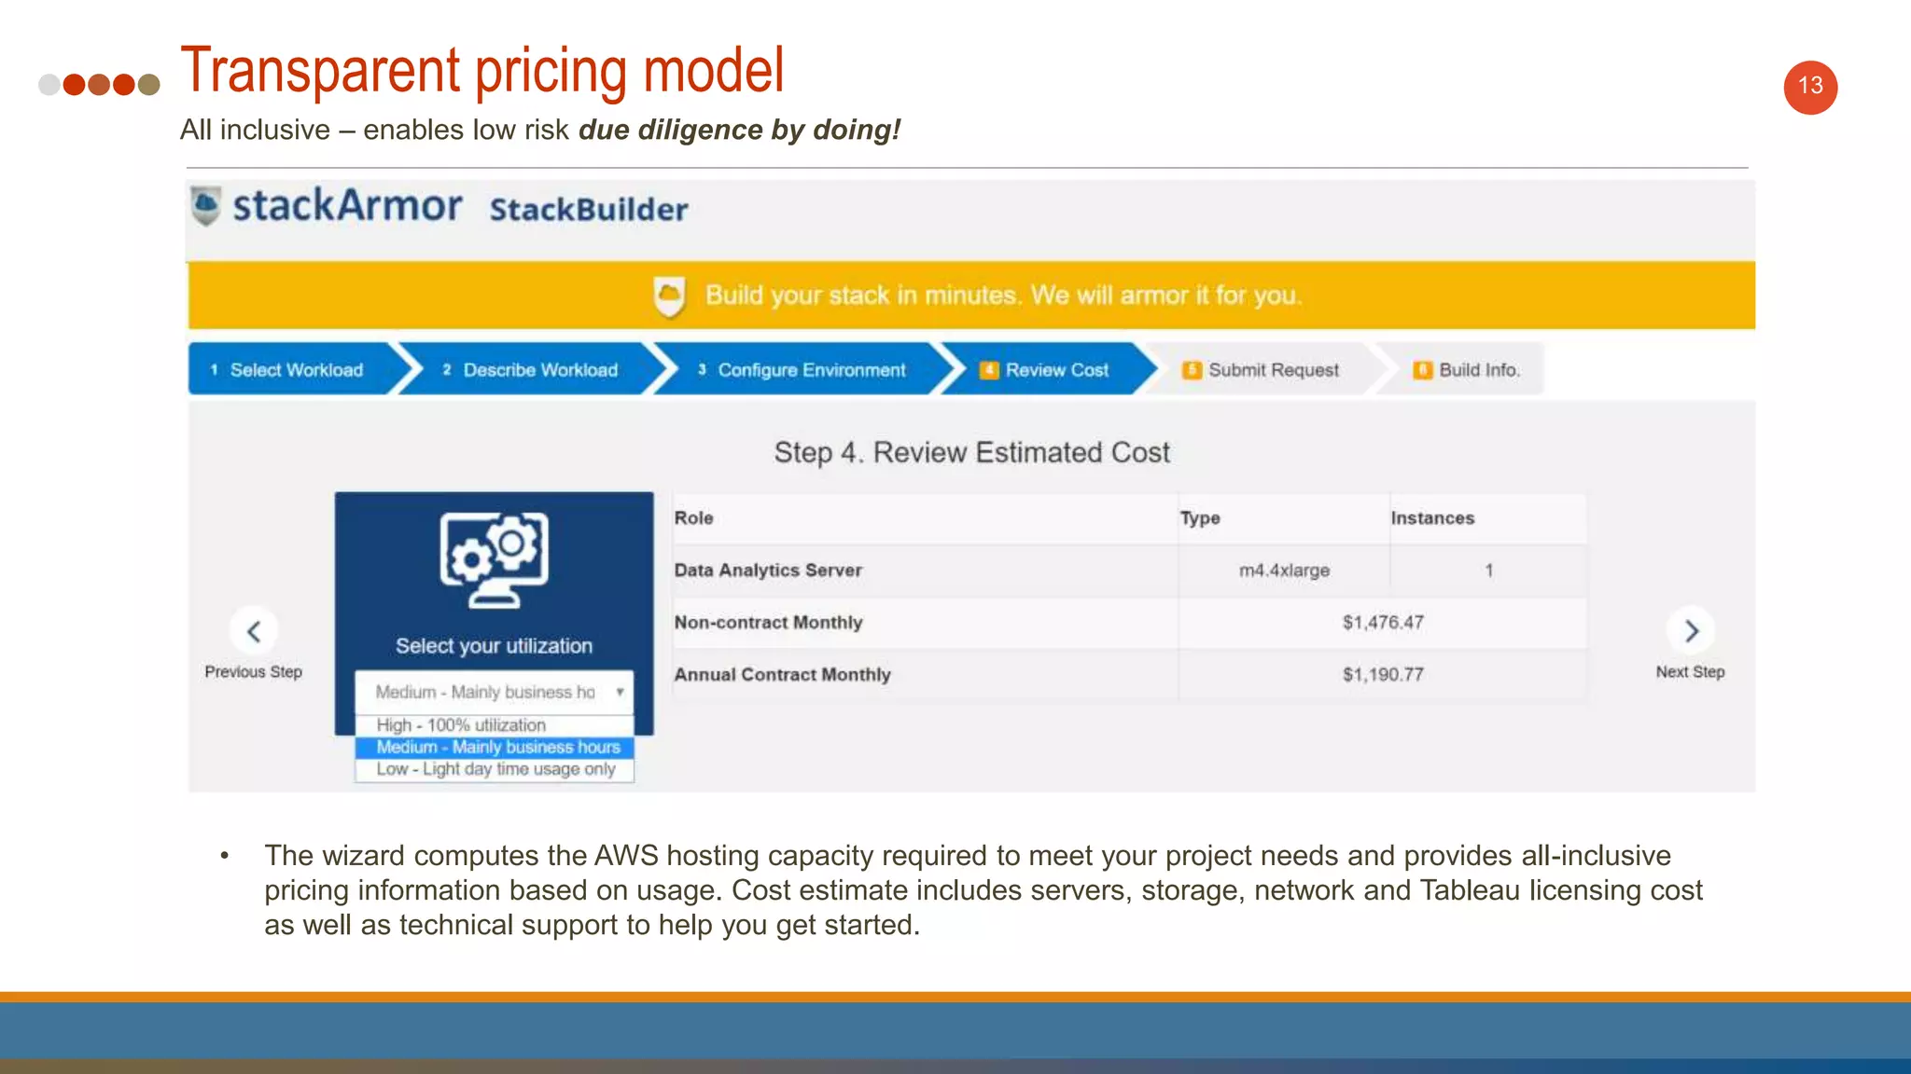
Task: Choose Medium - Mainly business hours option
Action: point(494,747)
